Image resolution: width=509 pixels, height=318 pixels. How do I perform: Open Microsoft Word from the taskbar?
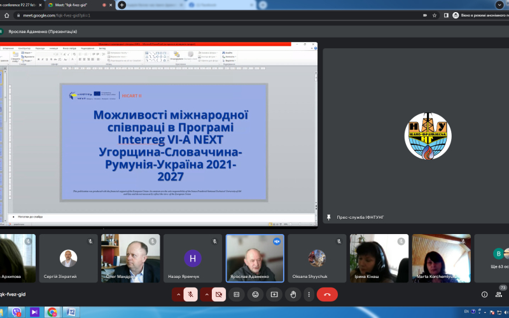tap(70, 312)
